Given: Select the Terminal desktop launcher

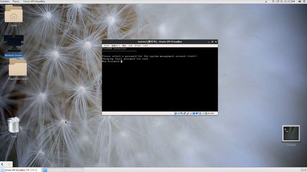Looking at the screenshot, I should [x=291, y=135].
